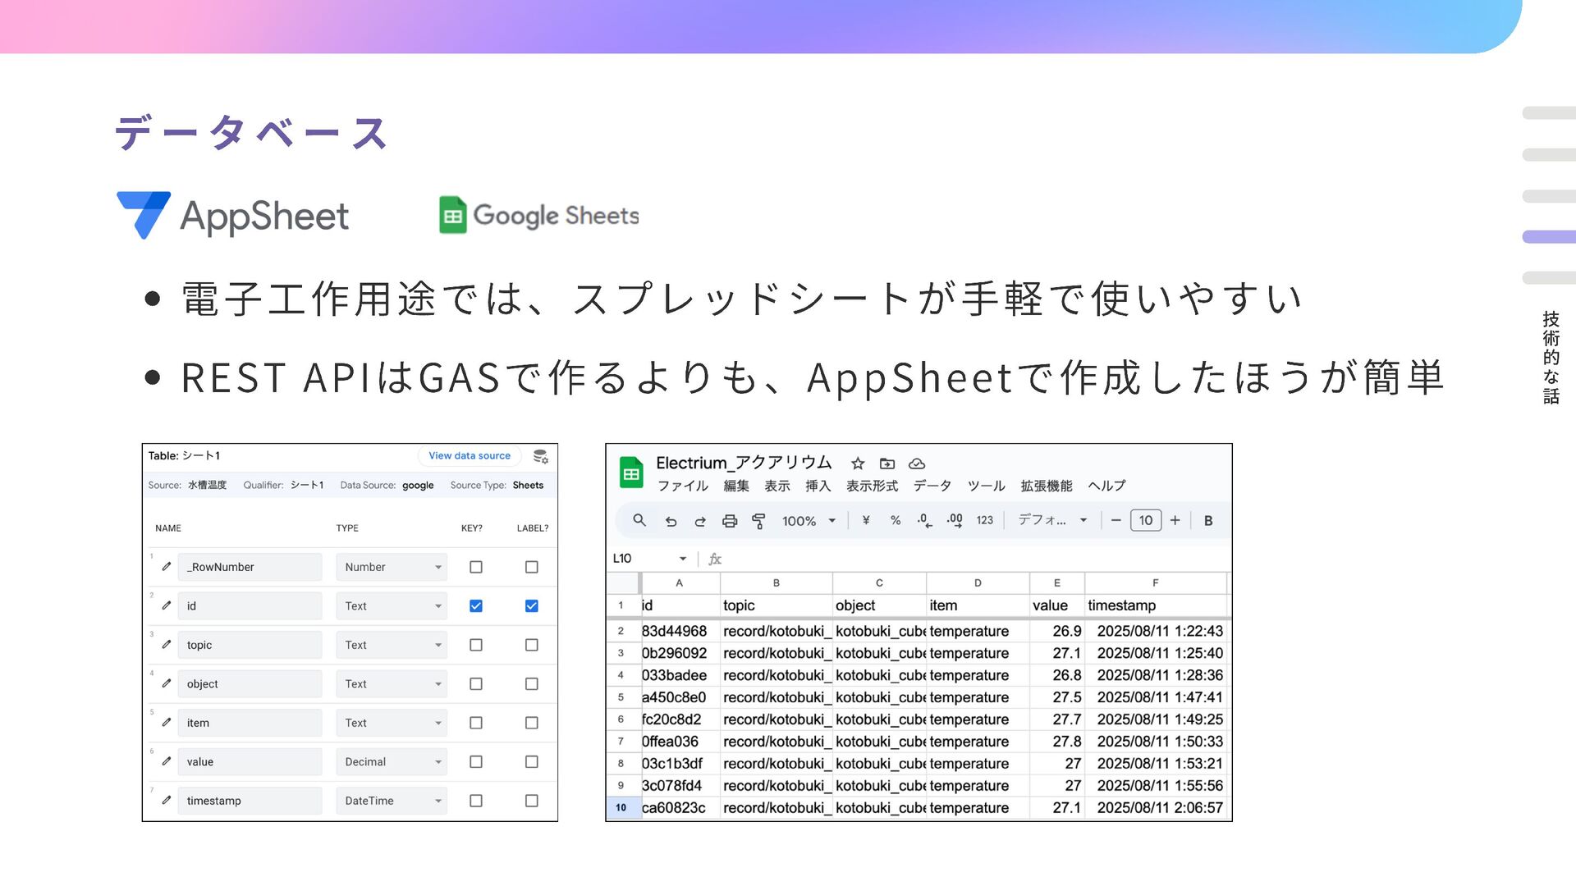1576x886 pixels.
Task: Open the Number type dropdown for _RowNumber
Action: (x=392, y=567)
